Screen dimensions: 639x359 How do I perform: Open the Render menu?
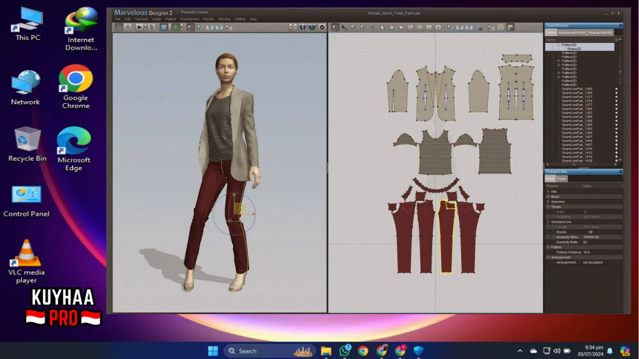(209, 19)
